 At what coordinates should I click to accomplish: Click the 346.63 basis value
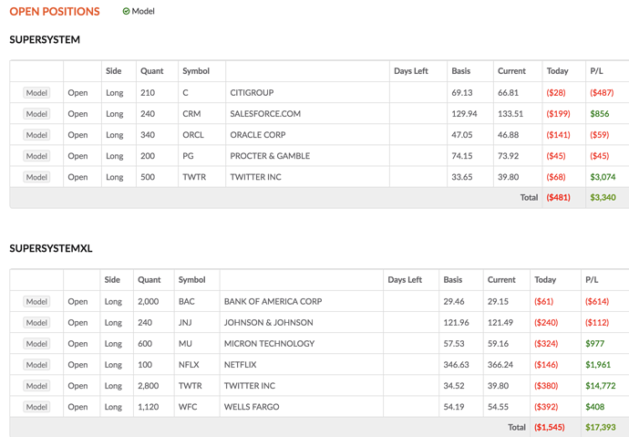coord(456,365)
